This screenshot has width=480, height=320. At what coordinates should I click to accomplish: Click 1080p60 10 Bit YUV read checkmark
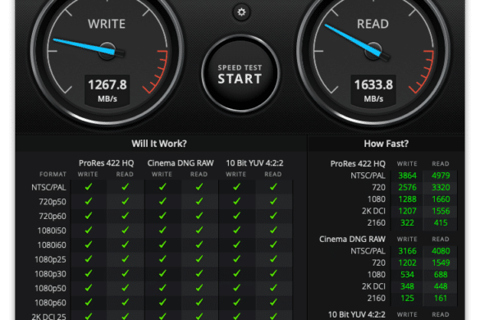tap(273, 302)
